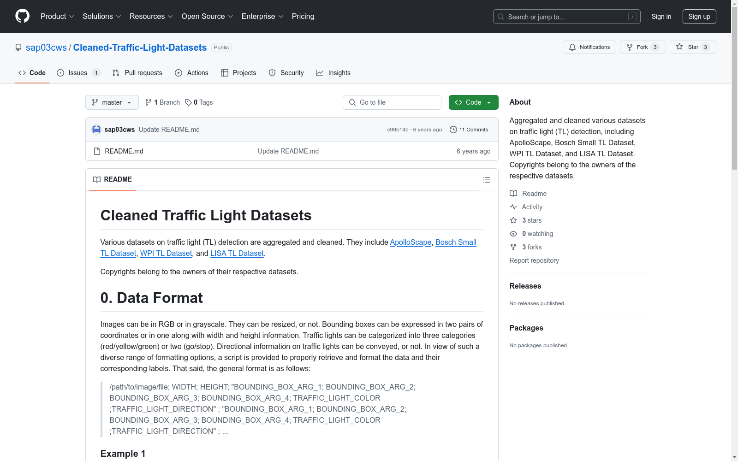Open the README outline icon
Screen dimensions: 738x461
(487, 180)
